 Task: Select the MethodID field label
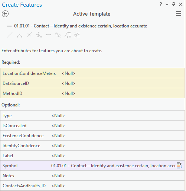click(12, 93)
